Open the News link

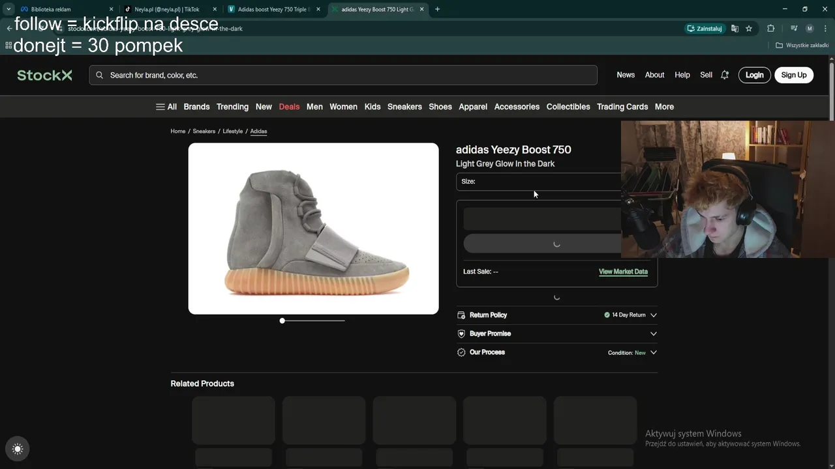626,75
